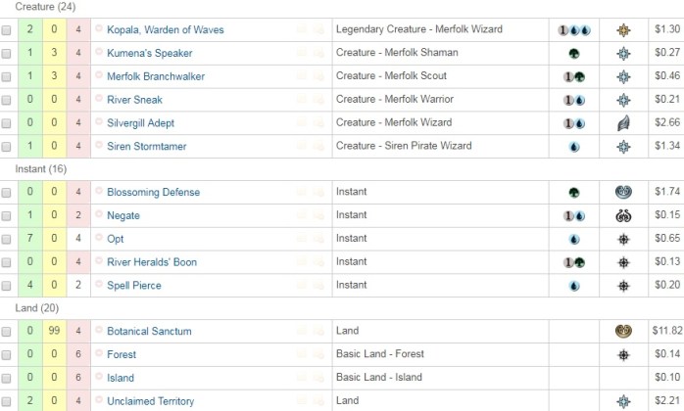The height and width of the screenshot is (411, 684).
Task: Click the circle icon before River Sneak
Action: [x=99, y=100]
